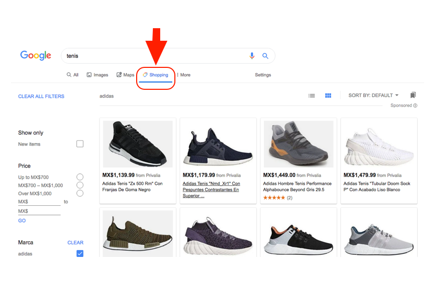The height and width of the screenshot is (282, 444).
Task: Open the Settings menu
Action: pos(263,75)
